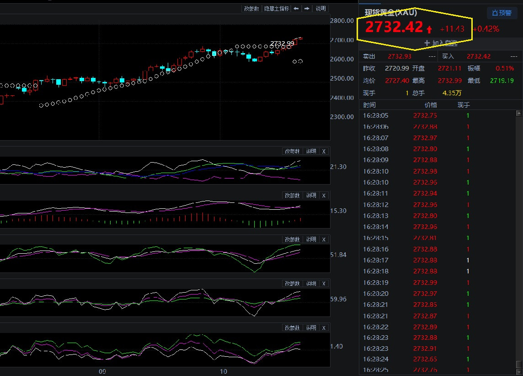Viewport: 523px width, 376px height.
Task: Open 说明 on the 15.30 indicator panel
Action: tap(311, 196)
